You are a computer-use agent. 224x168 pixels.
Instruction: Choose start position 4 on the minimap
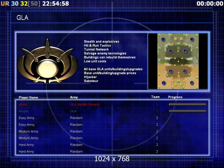[185, 51]
